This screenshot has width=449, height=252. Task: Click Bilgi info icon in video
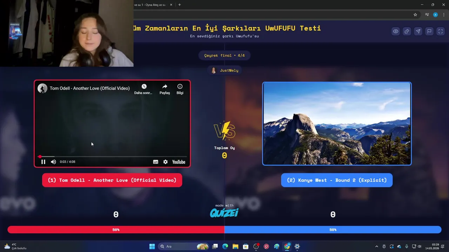[180, 89]
